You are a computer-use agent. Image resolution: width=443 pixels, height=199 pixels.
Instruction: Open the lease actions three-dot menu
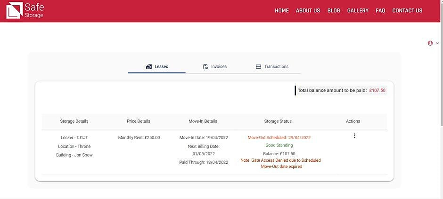coord(354,136)
